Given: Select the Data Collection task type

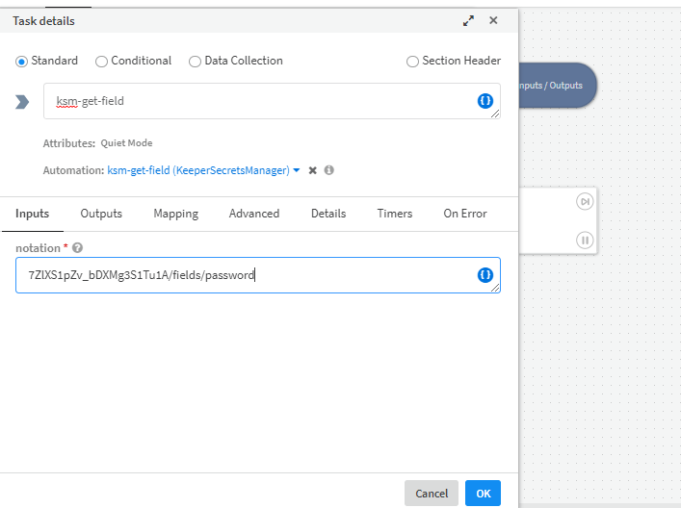Looking at the screenshot, I should (196, 61).
